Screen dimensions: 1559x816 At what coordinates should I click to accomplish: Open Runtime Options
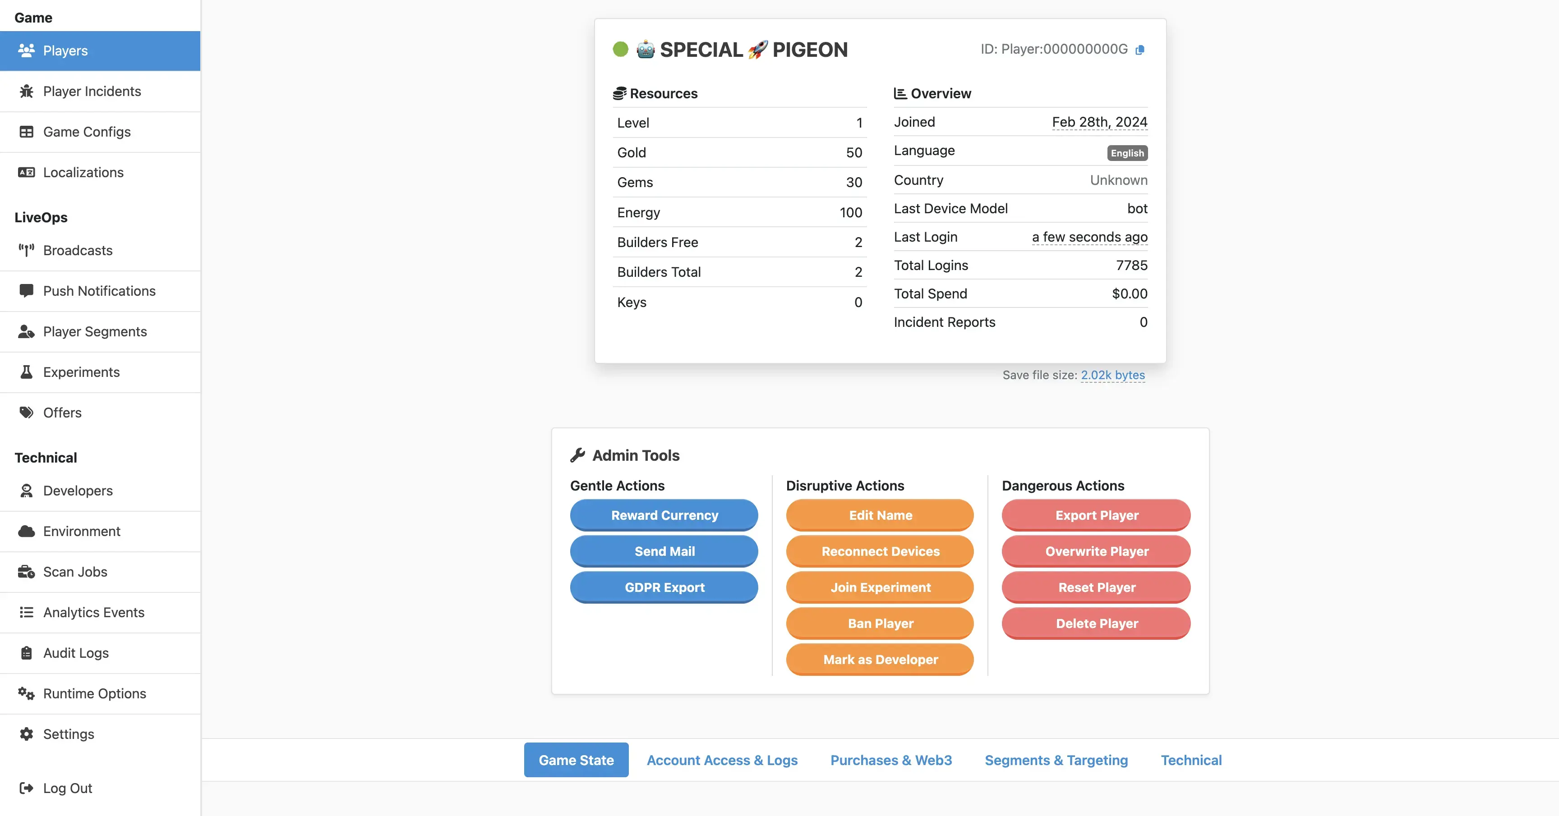point(94,693)
